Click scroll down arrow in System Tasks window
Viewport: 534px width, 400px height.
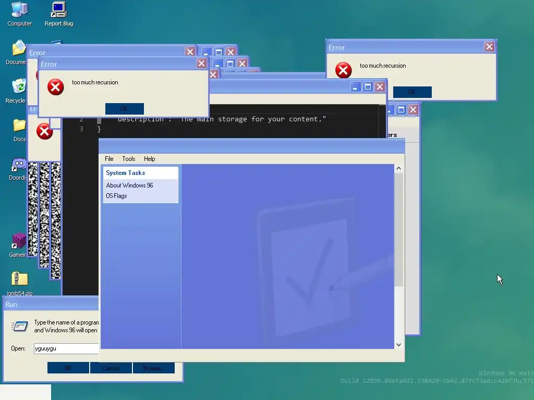tap(398, 345)
